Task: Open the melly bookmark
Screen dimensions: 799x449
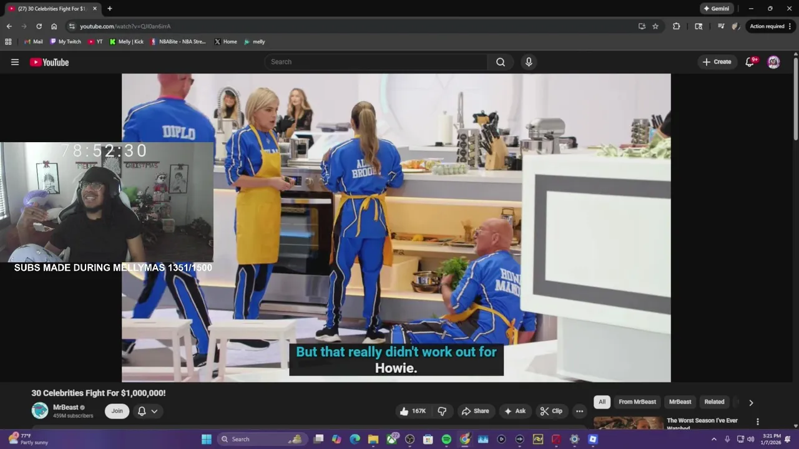Action: tap(255, 42)
